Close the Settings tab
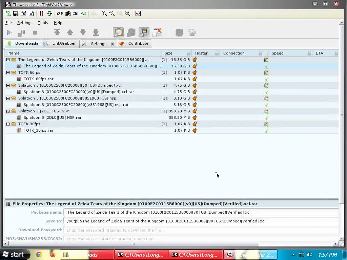Screen dimensions: 347x260 [113, 44]
